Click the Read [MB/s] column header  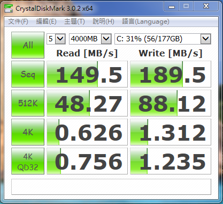[87, 53]
